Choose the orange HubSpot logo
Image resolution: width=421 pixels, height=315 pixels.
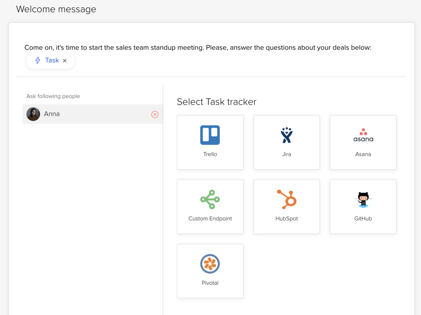286,199
